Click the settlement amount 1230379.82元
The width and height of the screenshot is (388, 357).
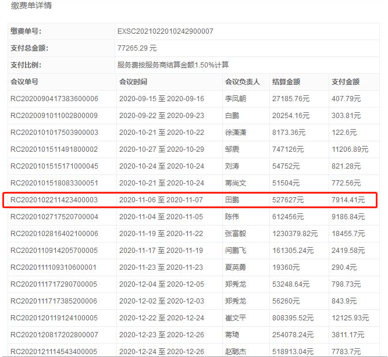[x=295, y=234]
